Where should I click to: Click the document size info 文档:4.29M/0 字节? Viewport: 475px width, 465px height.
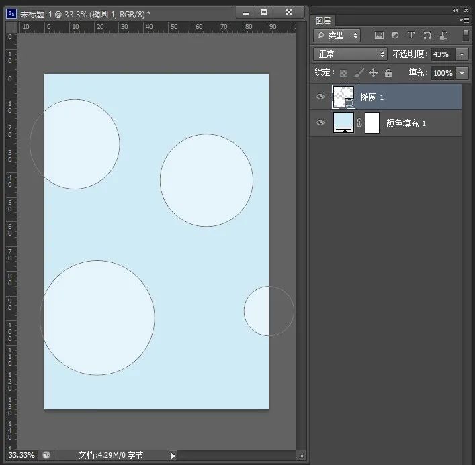tap(111, 455)
